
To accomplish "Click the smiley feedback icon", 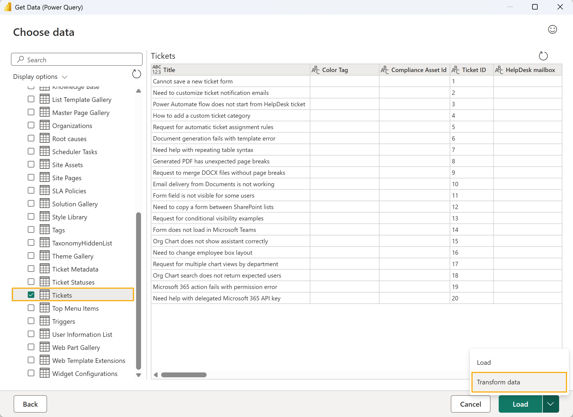I will [x=552, y=29].
